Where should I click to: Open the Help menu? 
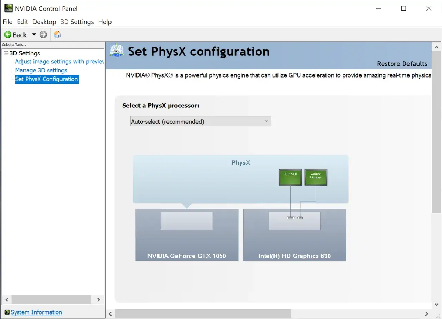click(105, 22)
